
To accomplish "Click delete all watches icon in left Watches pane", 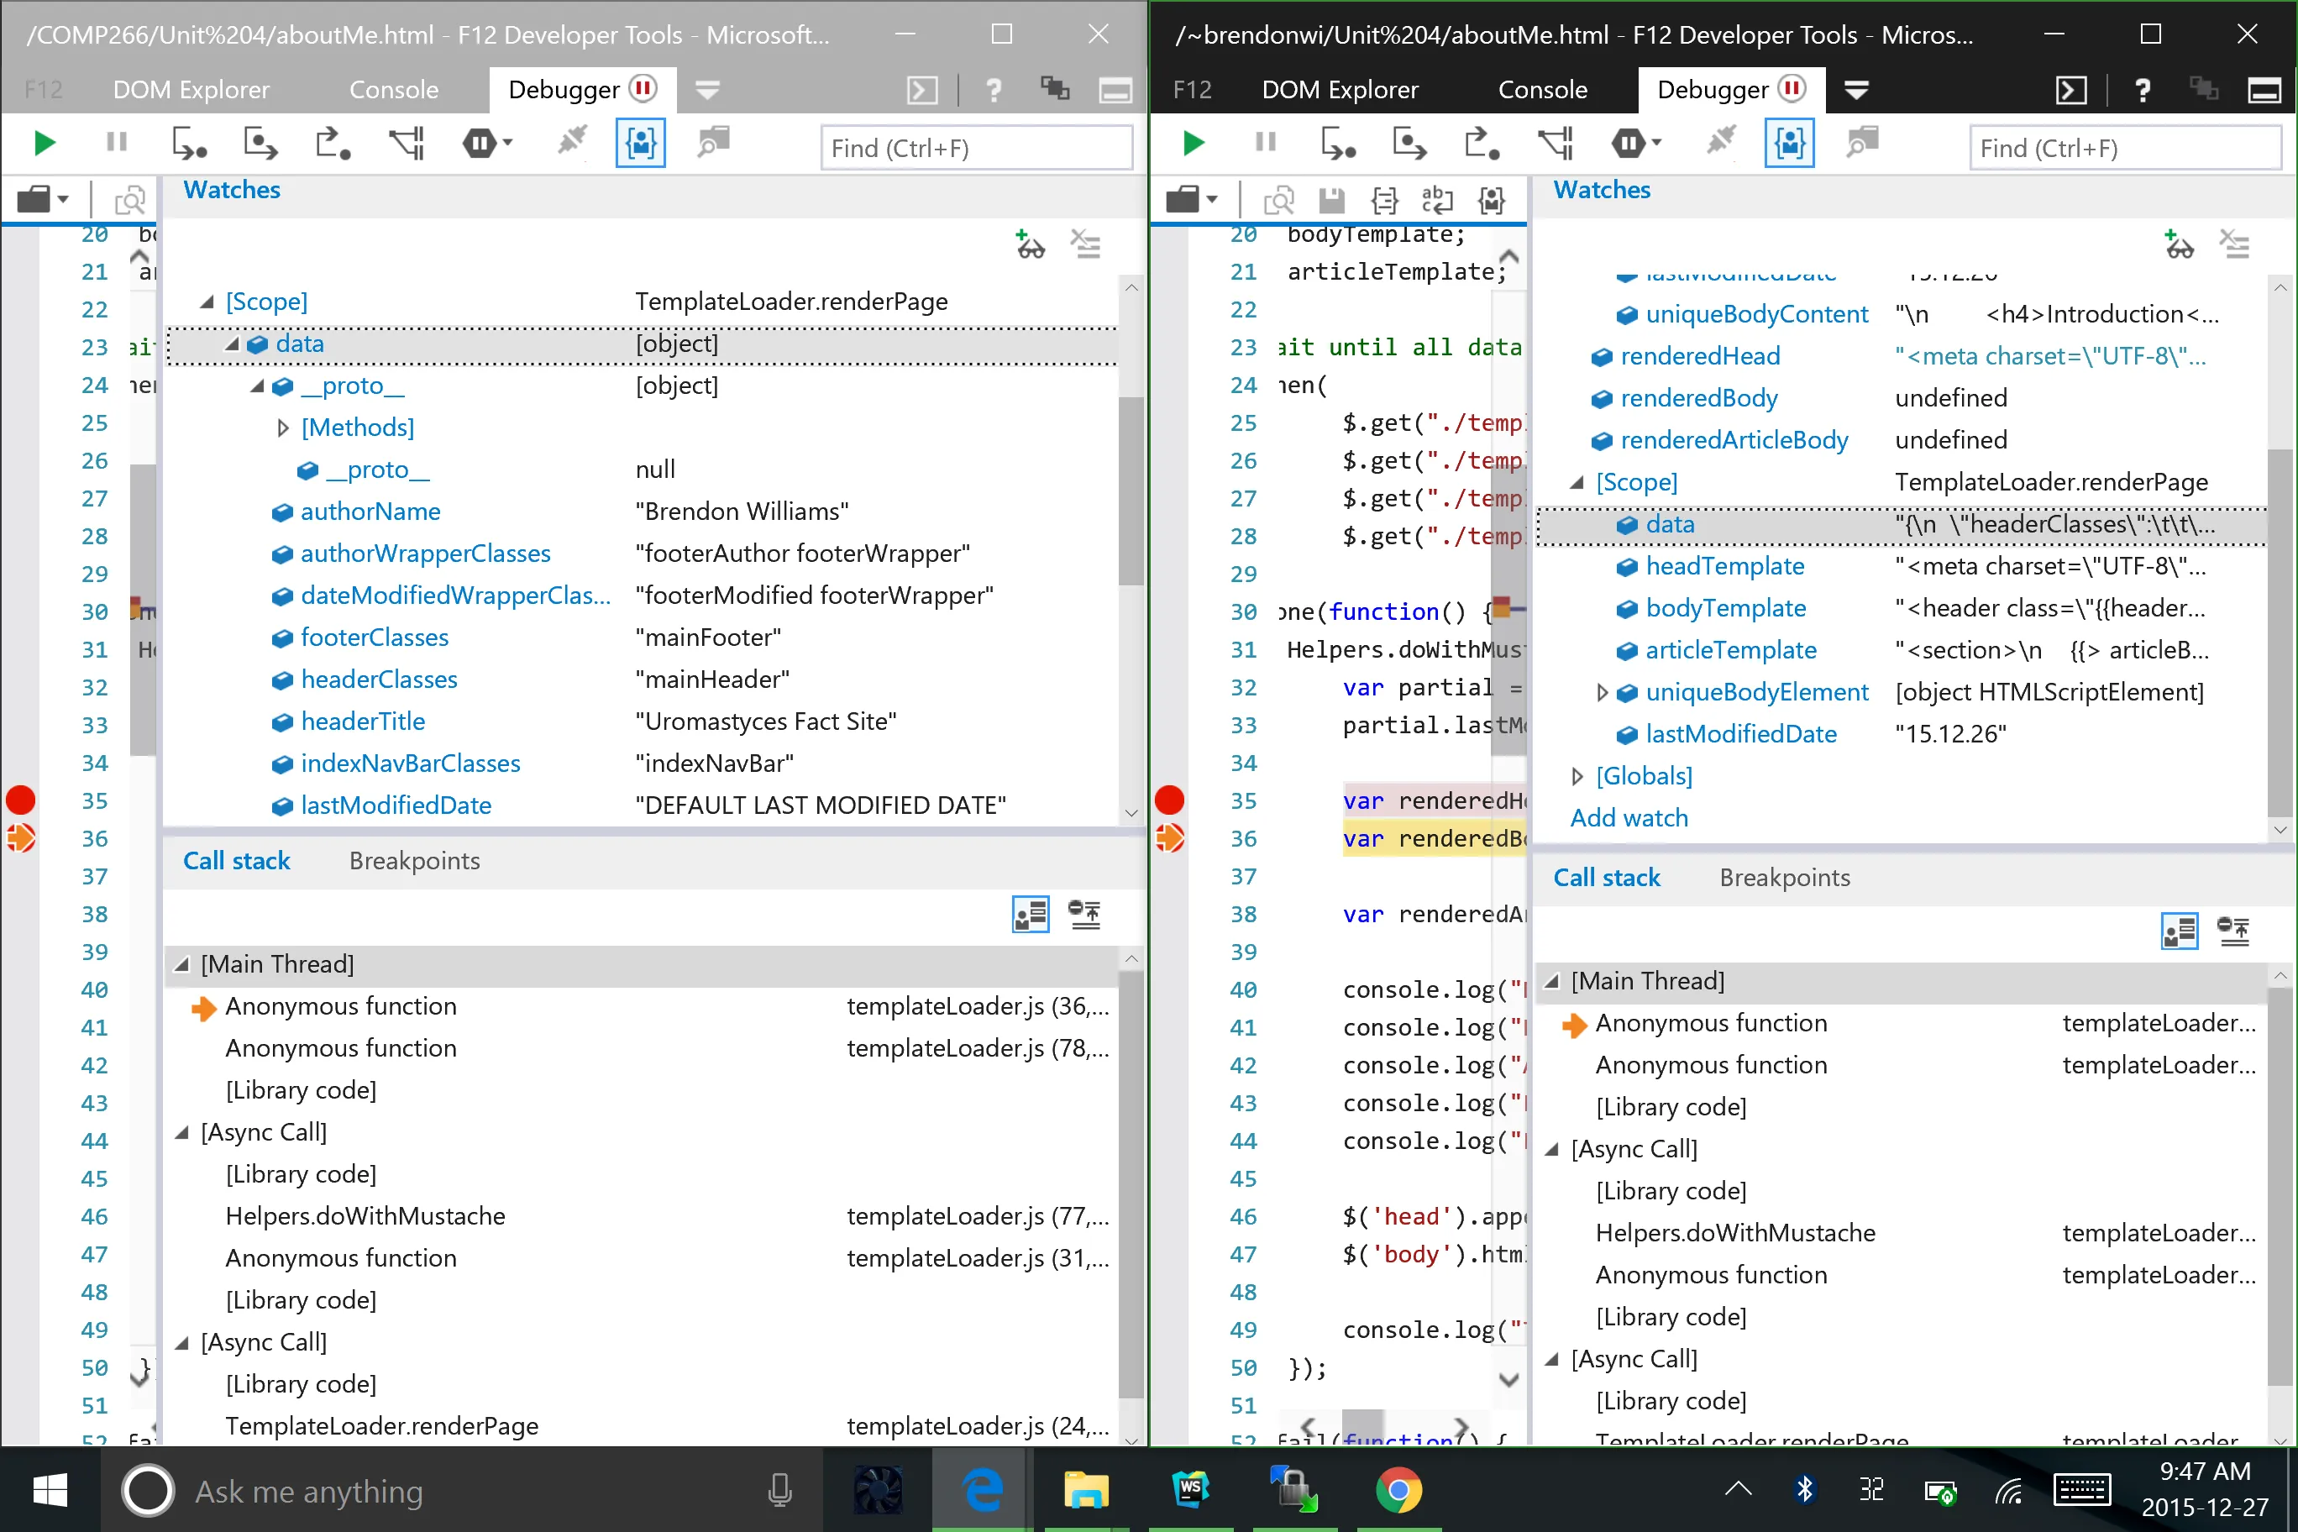I will pyautogui.click(x=1085, y=244).
